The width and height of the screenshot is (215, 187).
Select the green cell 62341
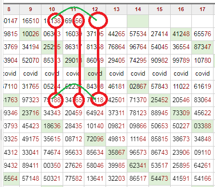coord(138,165)
